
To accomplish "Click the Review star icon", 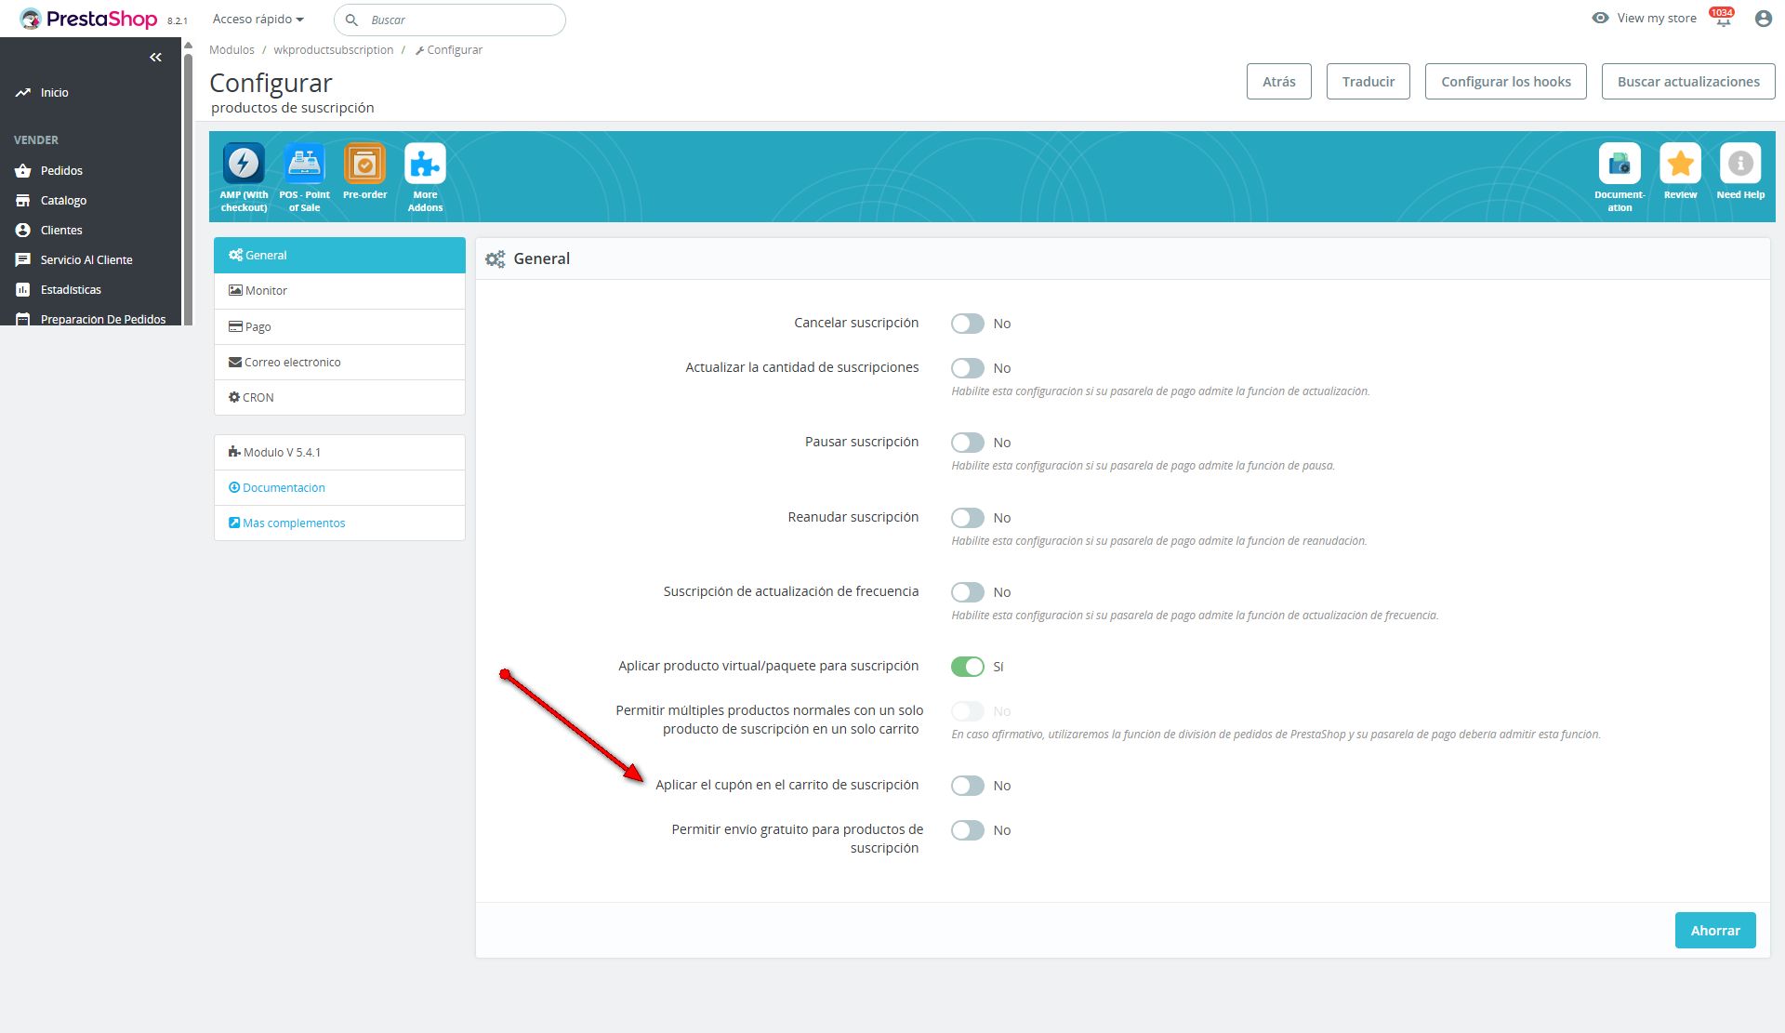I will click(x=1680, y=165).
